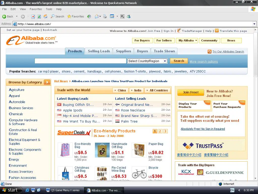Click the toolbar icon left of Messenger

point(122,16)
